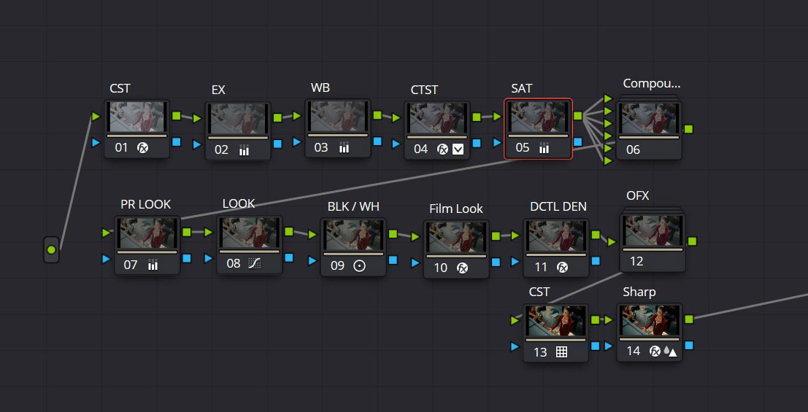This screenshot has height=412, width=808.
Task: Click the green RGB output of DCTL DEN node 11
Action: coord(596,235)
